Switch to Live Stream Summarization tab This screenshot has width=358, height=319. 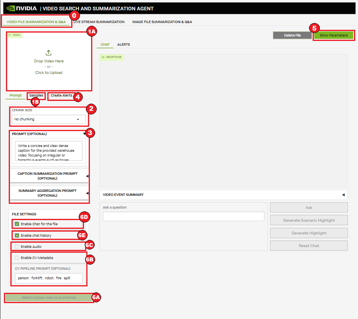(99, 22)
